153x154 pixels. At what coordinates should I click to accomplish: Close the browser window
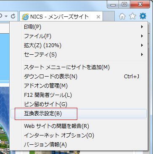pos(140,5)
